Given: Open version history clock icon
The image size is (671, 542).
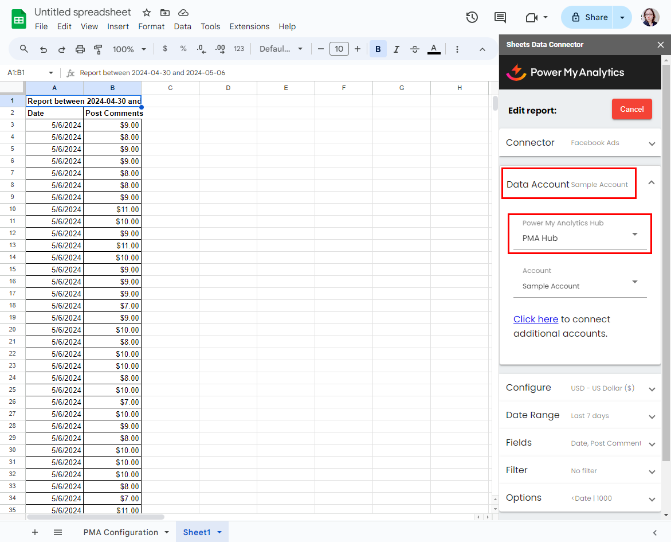Looking at the screenshot, I should (472, 17).
